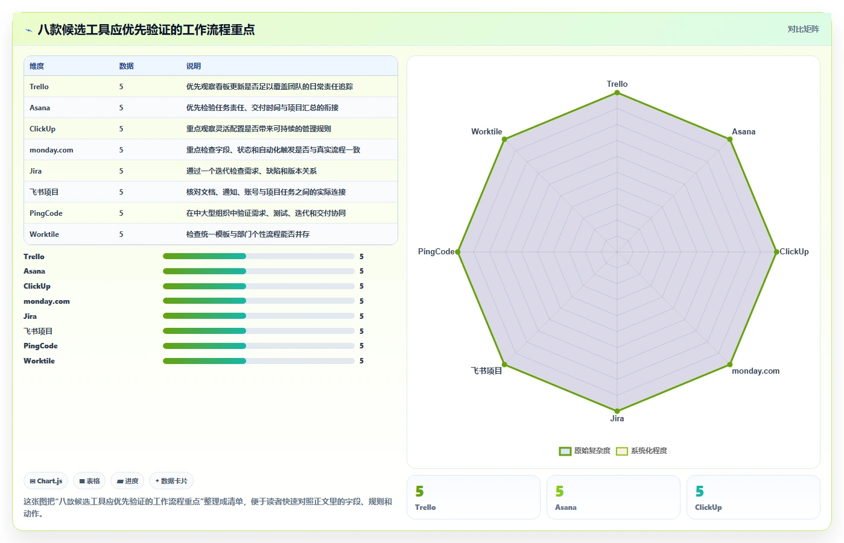Click the 数据 column header
This screenshot has width=844, height=543.
coord(126,66)
